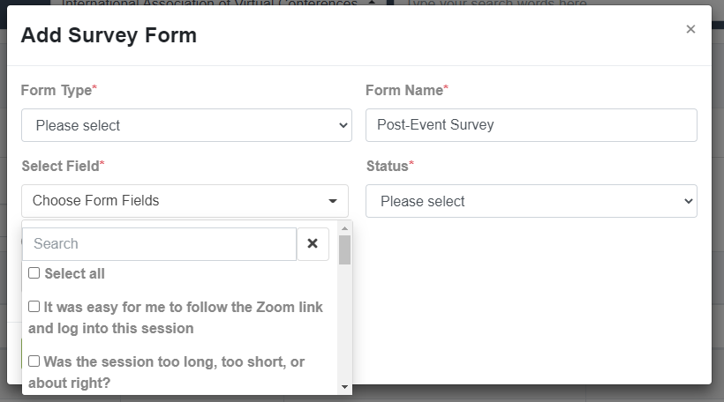
Task: Check the Select all checkbox
Action: (x=34, y=273)
